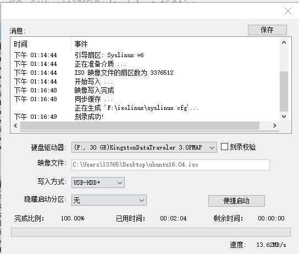Open the 写入方式 USB-HDD+ dropdown
Viewport: 299px width, 254px height.
pyautogui.click(x=98, y=183)
